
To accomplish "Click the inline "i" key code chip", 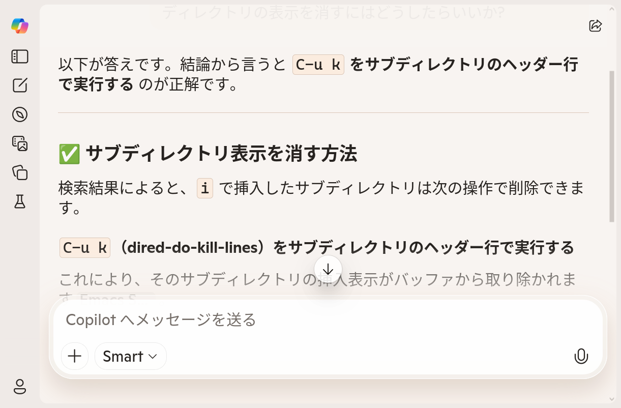I will 205,189.
